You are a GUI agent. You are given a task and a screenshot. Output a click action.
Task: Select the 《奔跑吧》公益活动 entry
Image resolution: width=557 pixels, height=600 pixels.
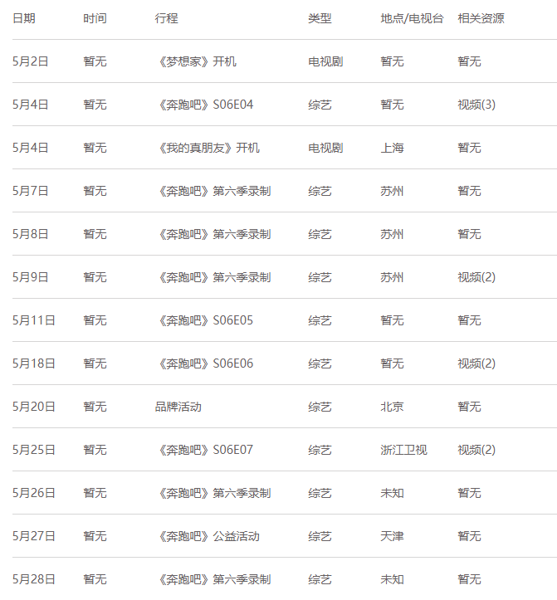208,536
